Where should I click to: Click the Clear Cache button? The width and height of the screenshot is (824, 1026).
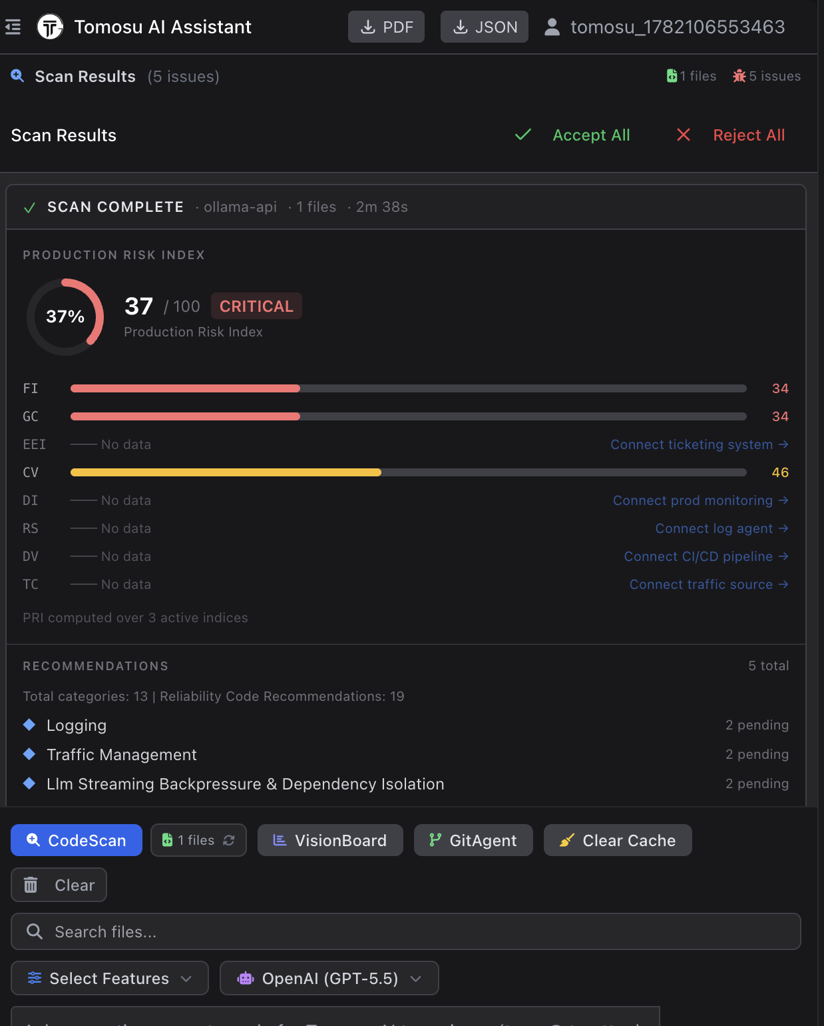pyautogui.click(x=618, y=840)
